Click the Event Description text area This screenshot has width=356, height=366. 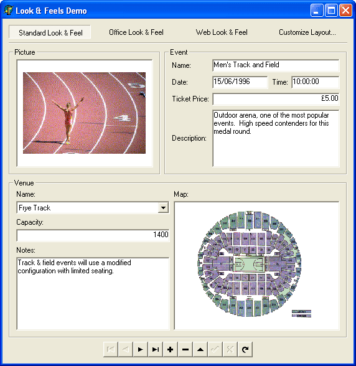click(x=276, y=138)
